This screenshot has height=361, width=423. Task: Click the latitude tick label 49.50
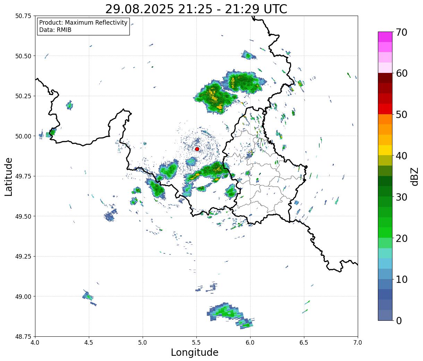coord(23,216)
